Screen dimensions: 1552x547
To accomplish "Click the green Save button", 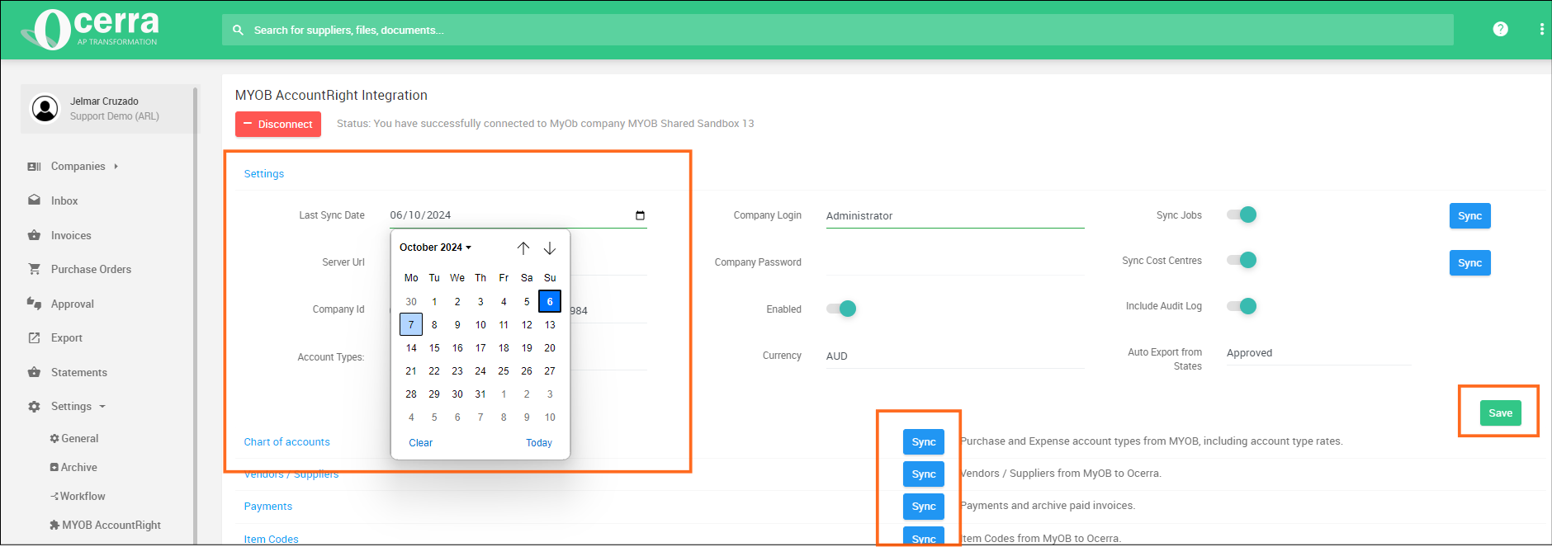I will [1500, 413].
